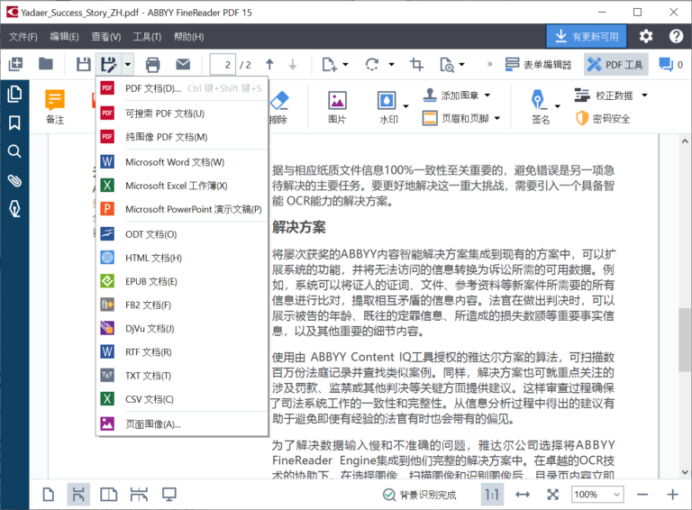Save as EPUB 文档(E)

[x=182, y=281]
